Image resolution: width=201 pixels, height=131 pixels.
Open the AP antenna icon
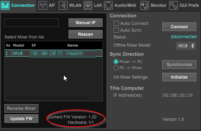pyautogui.click(x=43, y=5)
